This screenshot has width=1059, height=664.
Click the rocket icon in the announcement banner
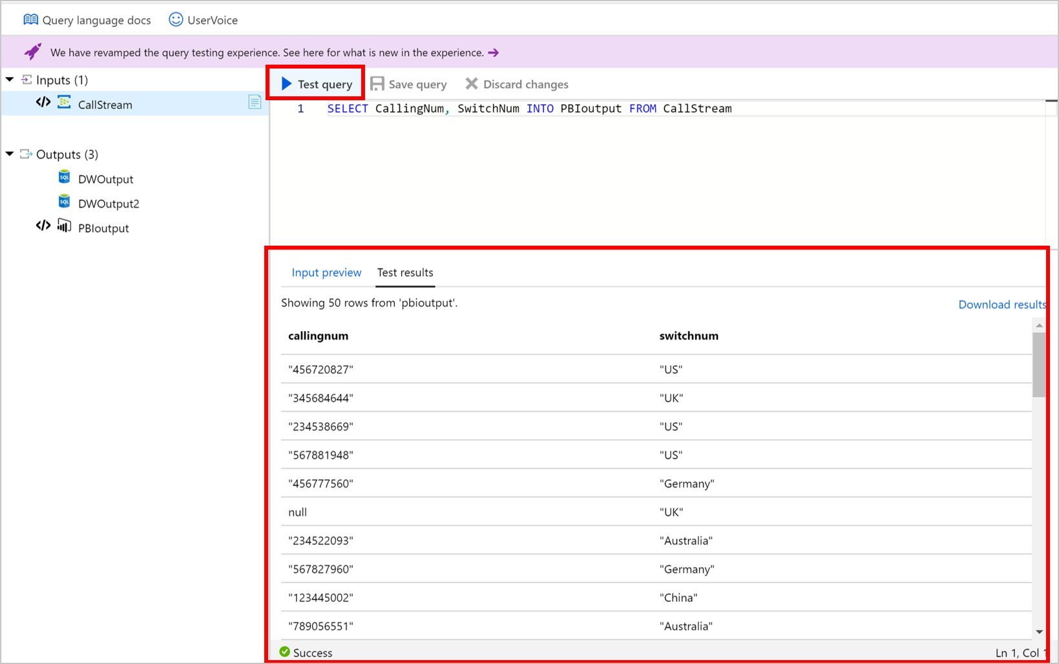tap(32, 52)
